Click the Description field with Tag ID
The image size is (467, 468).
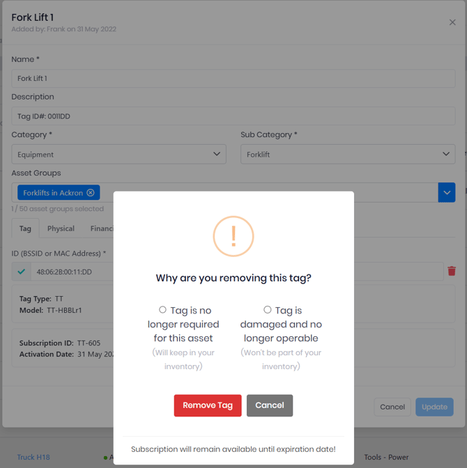point(233,116)
